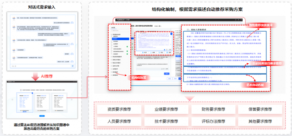Click the blue confirm button below the plan cards
Screen dimensions: 292x136
click(42, 116)
